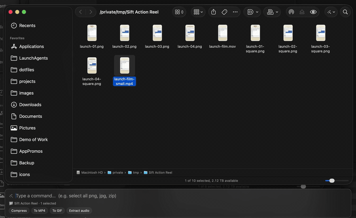Open the group-by grid dropdown

(198, 12)
